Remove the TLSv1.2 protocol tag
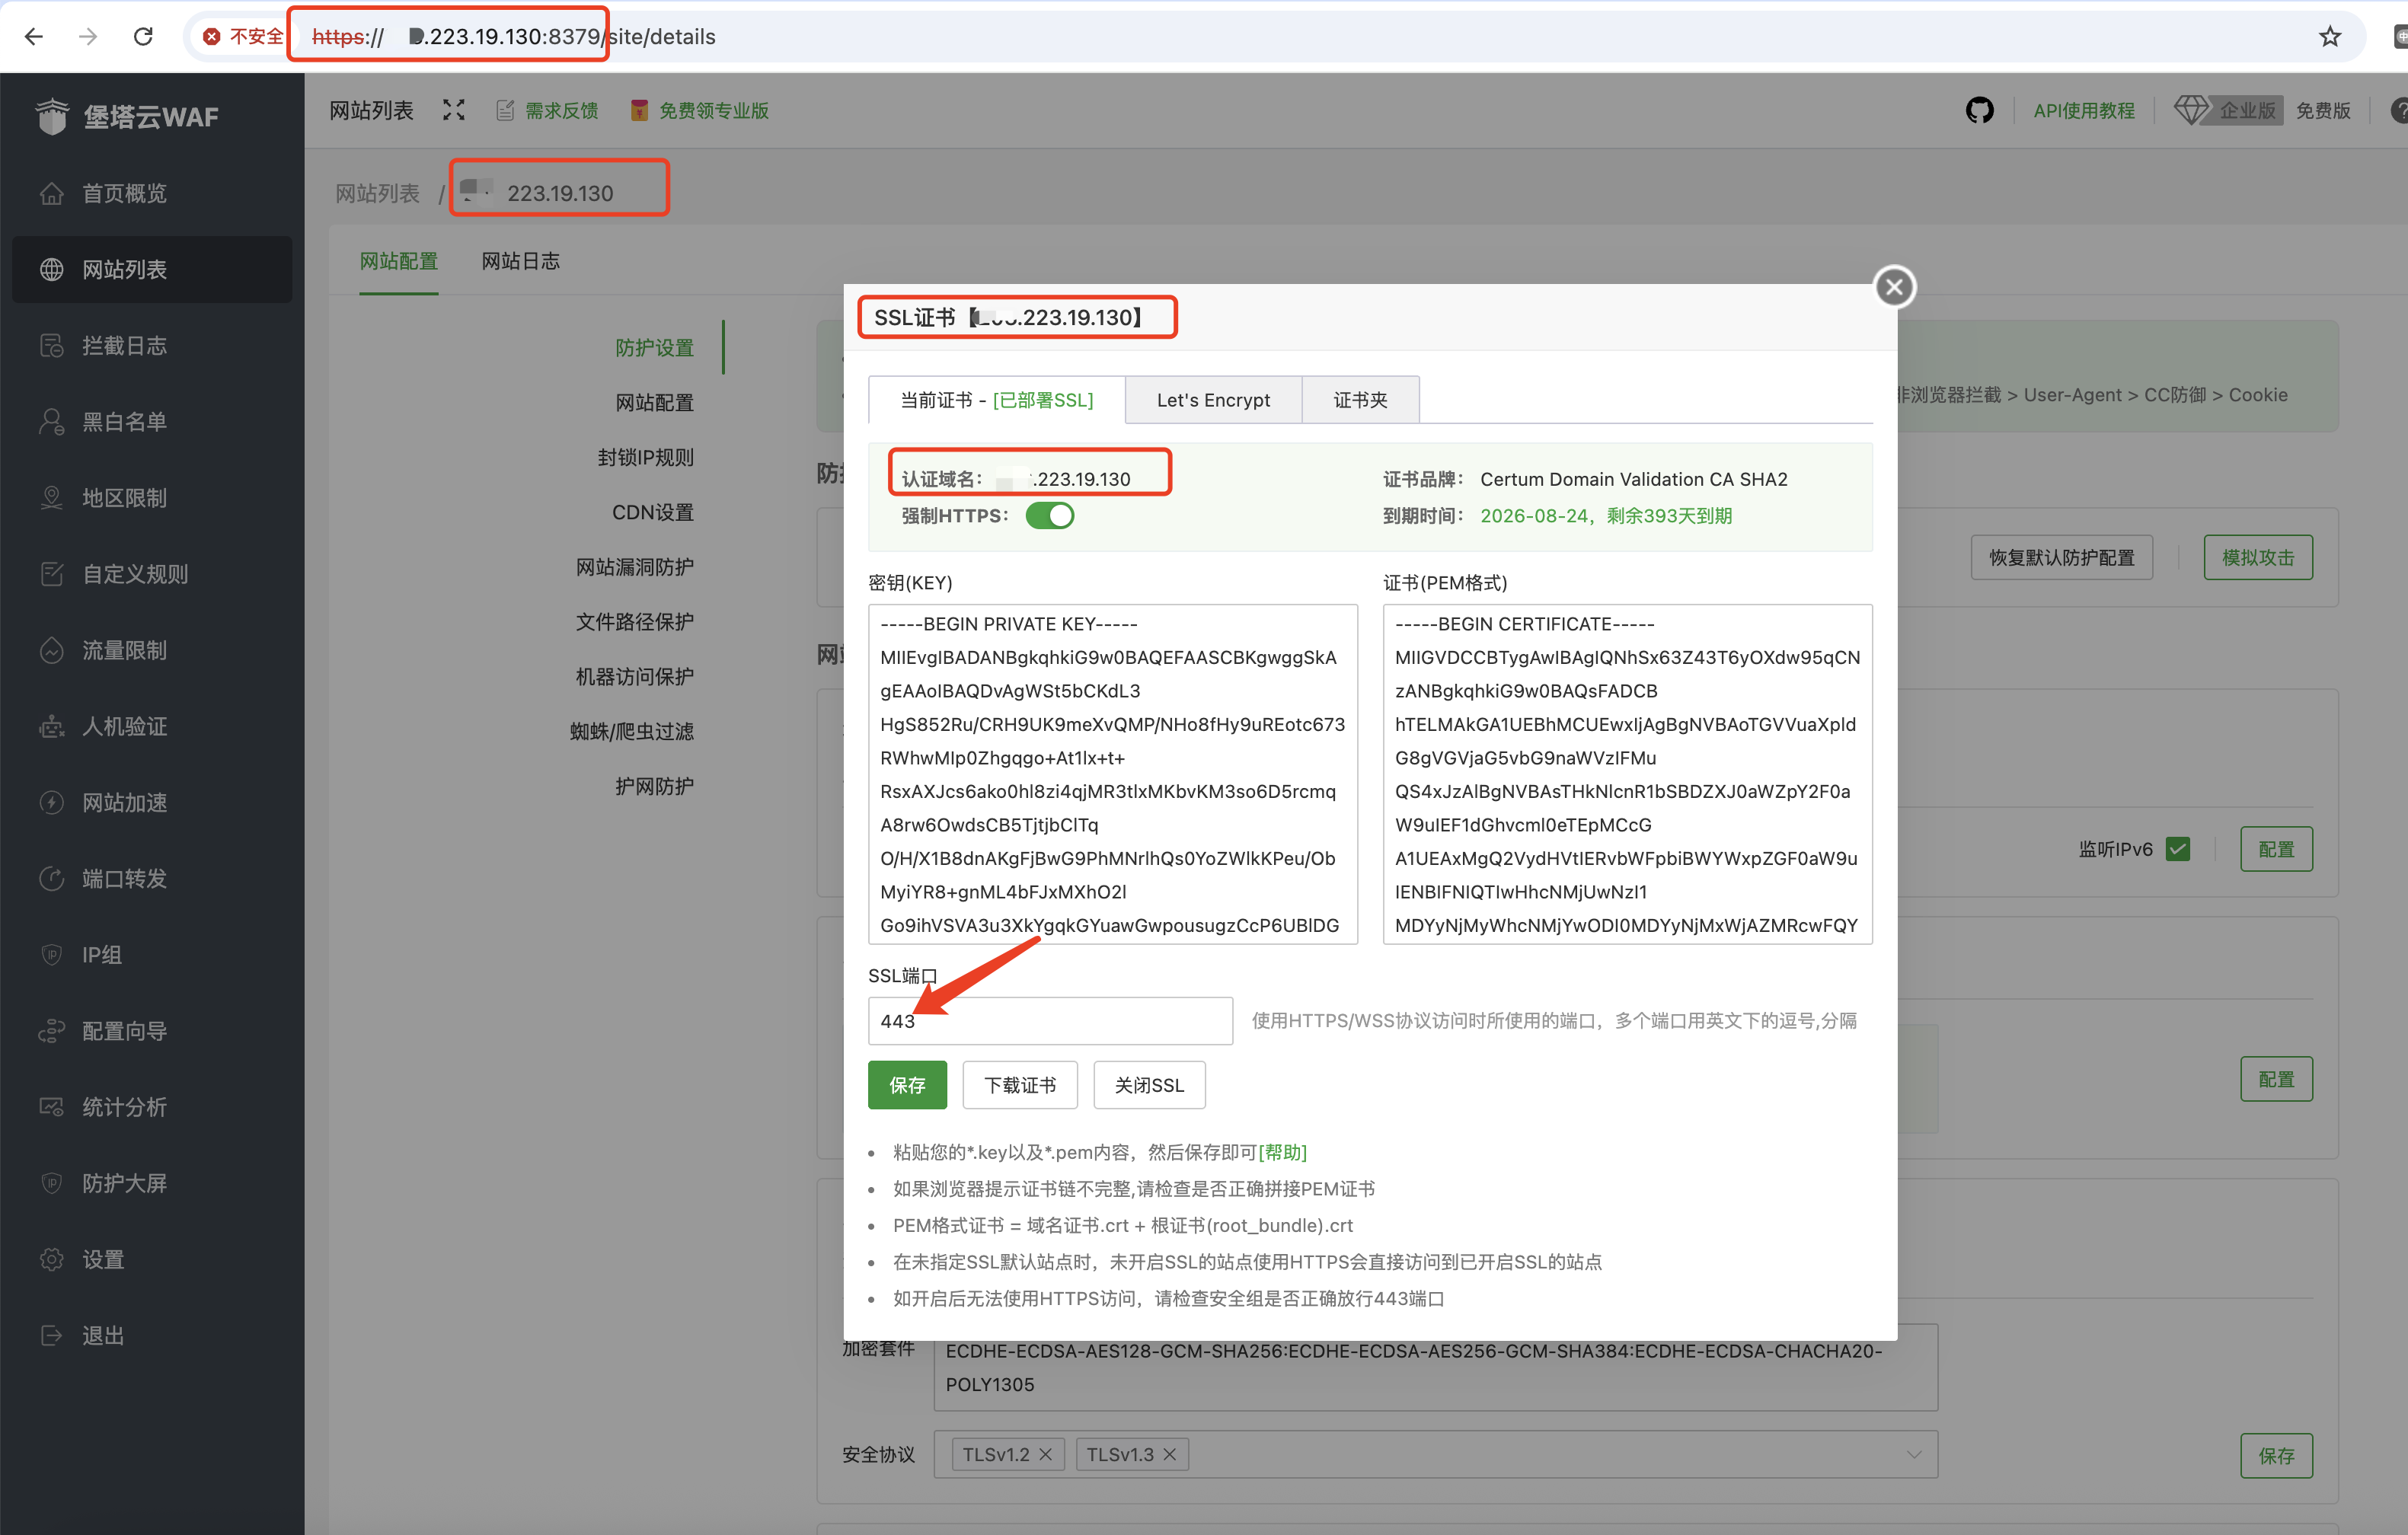Viewport: 2408px width, 1535px height. click(x=1046, y=1454)
